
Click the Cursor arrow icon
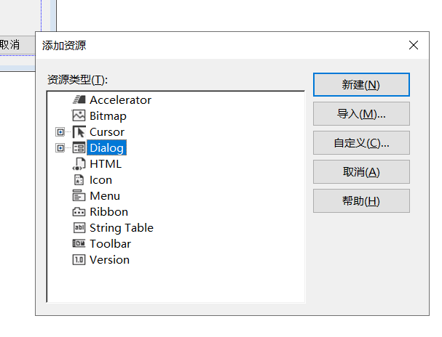(79, 132)
